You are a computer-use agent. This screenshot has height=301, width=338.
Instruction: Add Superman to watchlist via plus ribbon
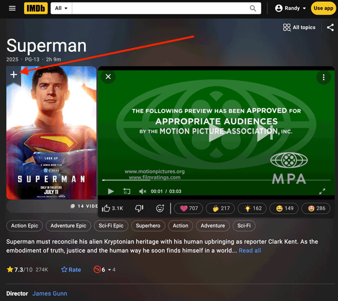click(14, 75)
